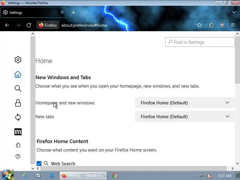Show hidden system tray icons
This screenshot has height=180, width=240.
pyautogui.click(x=195, y=176)
